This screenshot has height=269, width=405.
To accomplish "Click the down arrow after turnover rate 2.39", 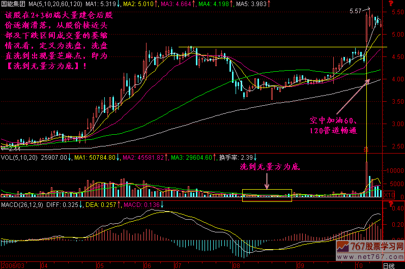I will pyautogui.click(x=255, y=157).
